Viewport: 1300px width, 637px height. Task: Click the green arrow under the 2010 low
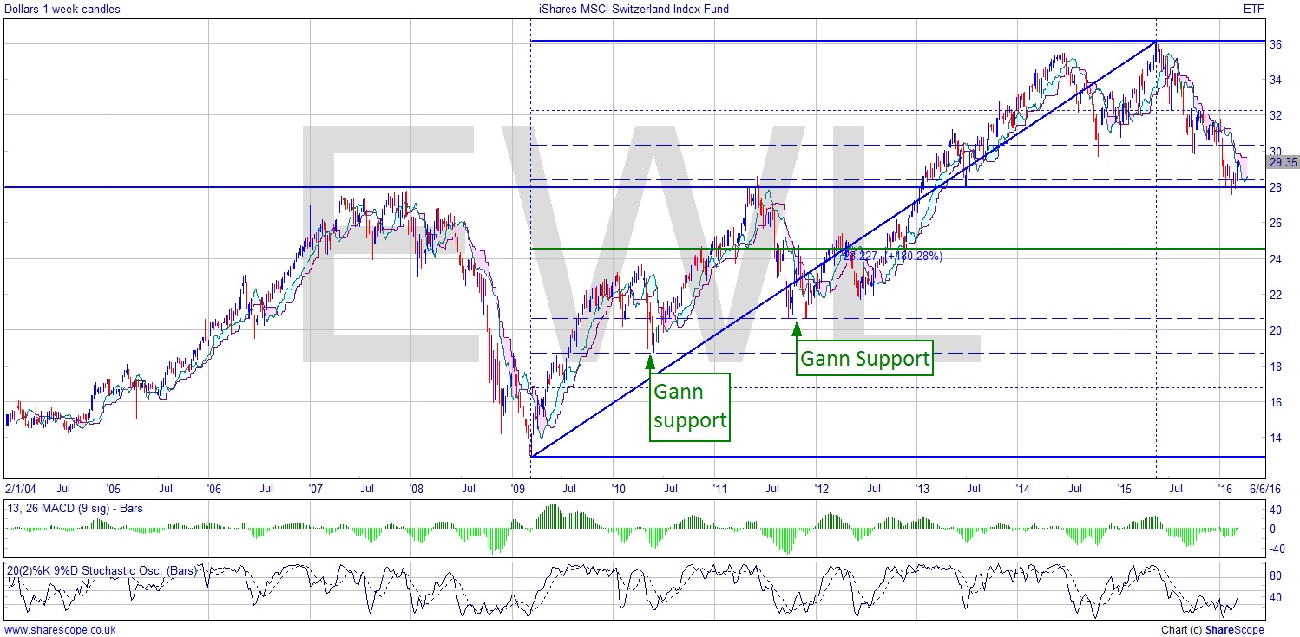650,362
